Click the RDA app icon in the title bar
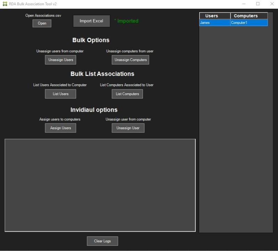This screenshot has height=251, width=278. [5, 4]
